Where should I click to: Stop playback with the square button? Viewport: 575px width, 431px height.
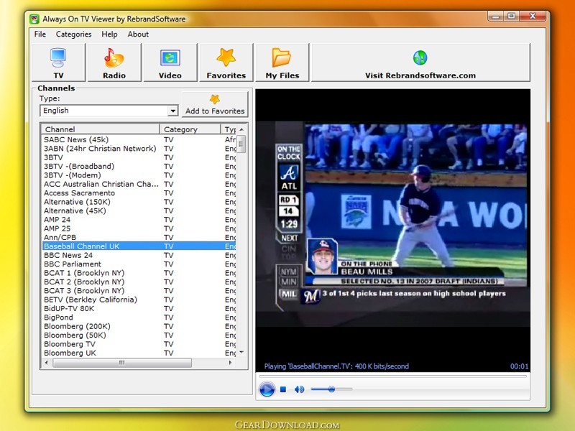(283, 389)
